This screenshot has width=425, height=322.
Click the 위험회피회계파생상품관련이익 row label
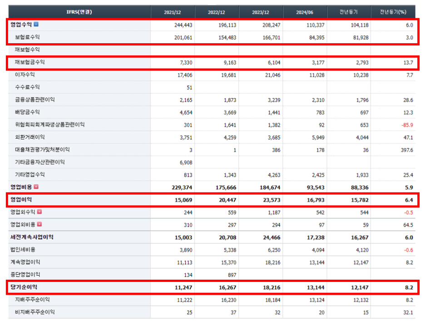pos(49,124)
